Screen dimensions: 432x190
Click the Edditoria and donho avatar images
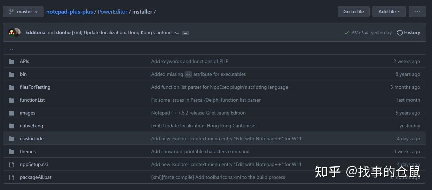click(14, 32)
